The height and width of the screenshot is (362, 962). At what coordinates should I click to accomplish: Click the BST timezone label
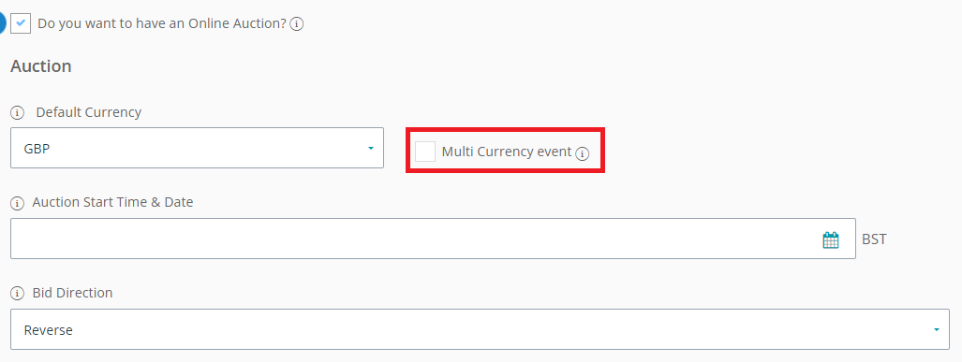point(874,239)
